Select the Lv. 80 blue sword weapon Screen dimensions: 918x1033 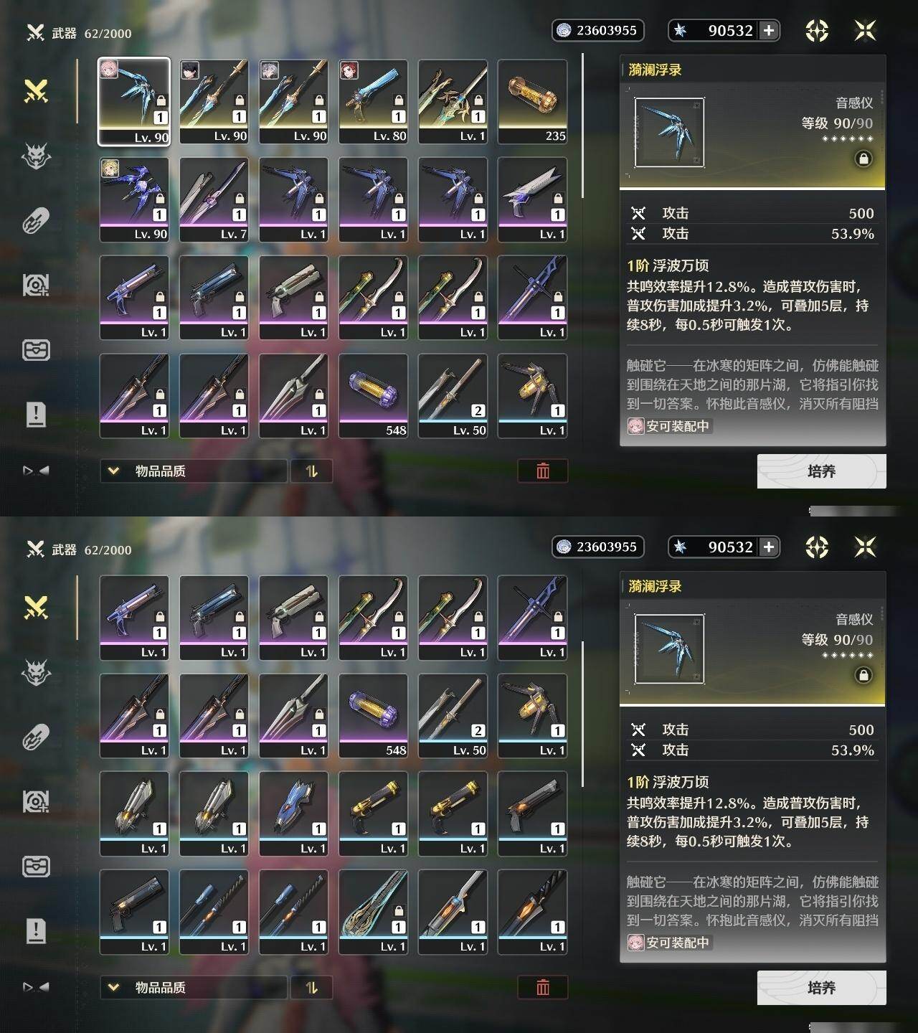[374, 101]
